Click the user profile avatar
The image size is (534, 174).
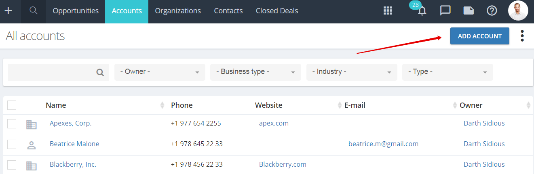(x=518, y=11)
